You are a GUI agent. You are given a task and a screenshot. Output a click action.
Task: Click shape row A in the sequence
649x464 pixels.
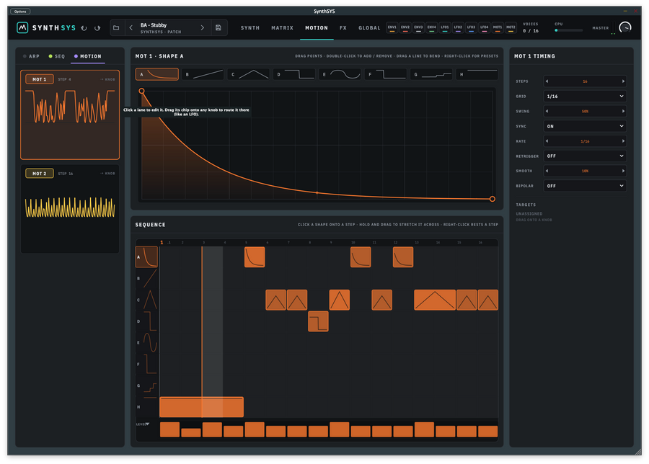tap(146, 256)
